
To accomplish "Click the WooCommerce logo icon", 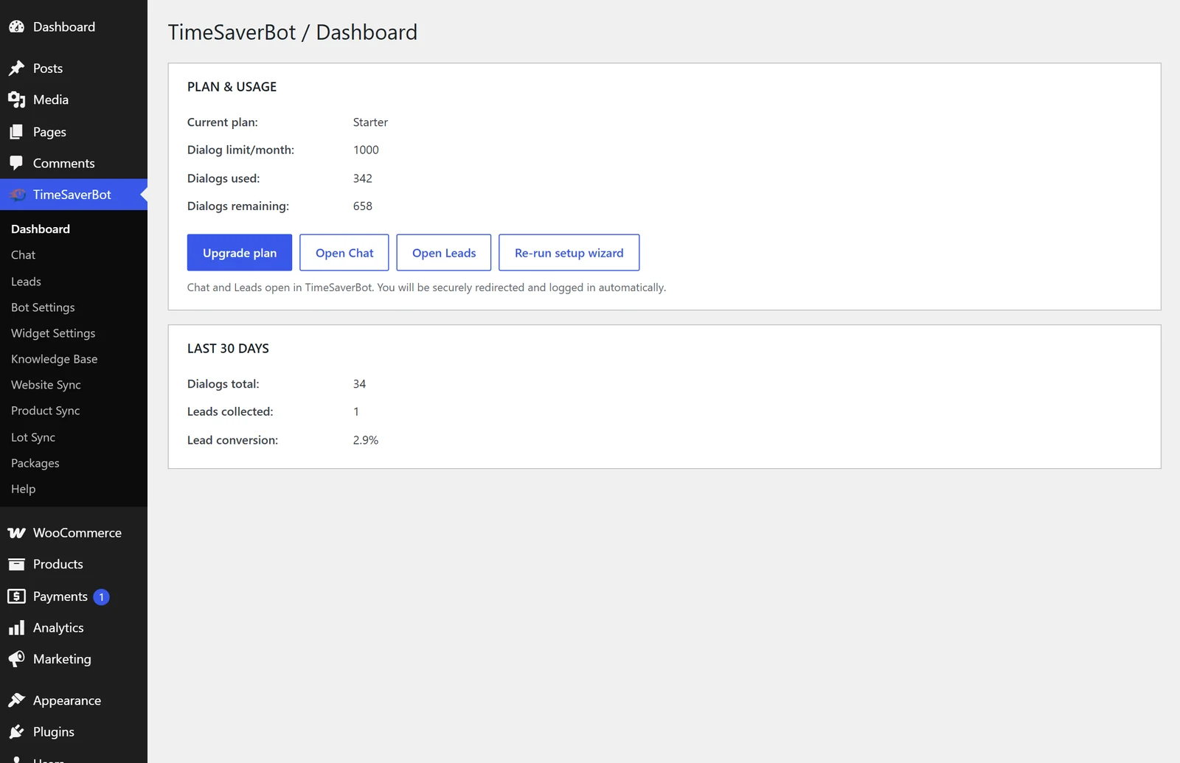I will click(16, 532).
